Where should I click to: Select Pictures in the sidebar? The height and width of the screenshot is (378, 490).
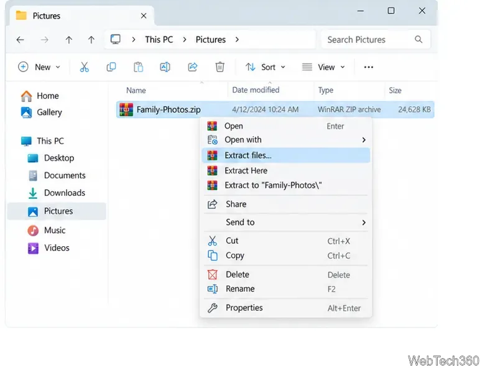[57, 211]
